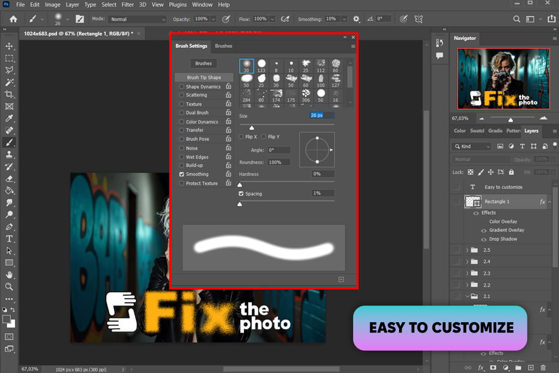Select the Rectangle shape tool
This screenshot has width=559, height=373.
pos(9,263)
